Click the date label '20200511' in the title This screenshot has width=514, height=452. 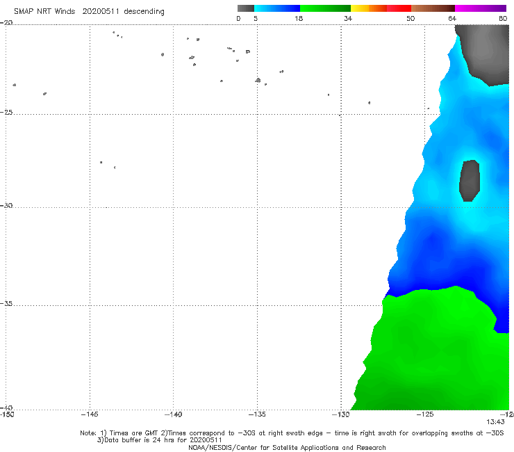(x=101, y=11)
